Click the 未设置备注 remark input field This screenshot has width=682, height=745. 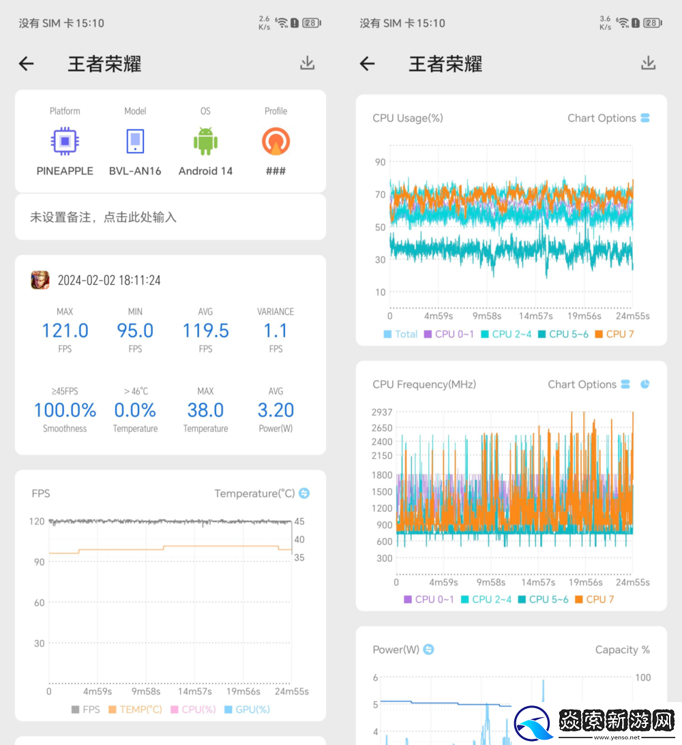[x=170, y=217]
